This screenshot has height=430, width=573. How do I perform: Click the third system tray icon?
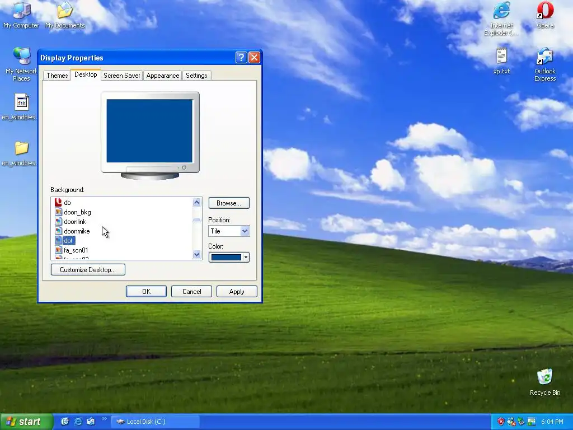[x=522, y=422]
